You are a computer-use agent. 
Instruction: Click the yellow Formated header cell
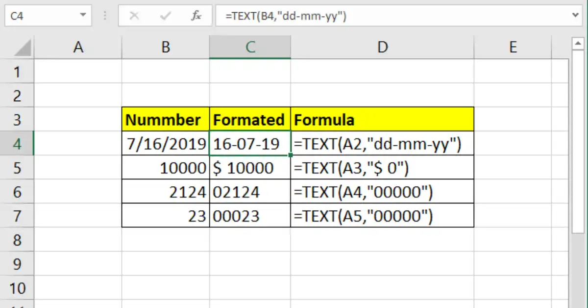(x=250, y=119)
